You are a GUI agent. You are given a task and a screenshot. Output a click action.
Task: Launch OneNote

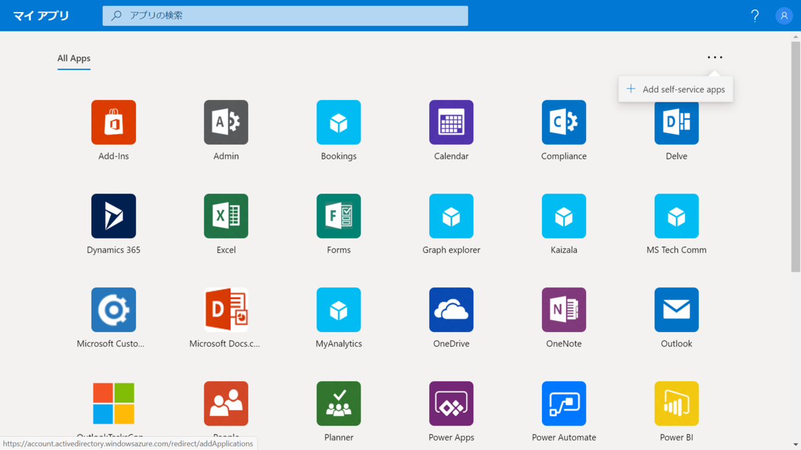564,310
